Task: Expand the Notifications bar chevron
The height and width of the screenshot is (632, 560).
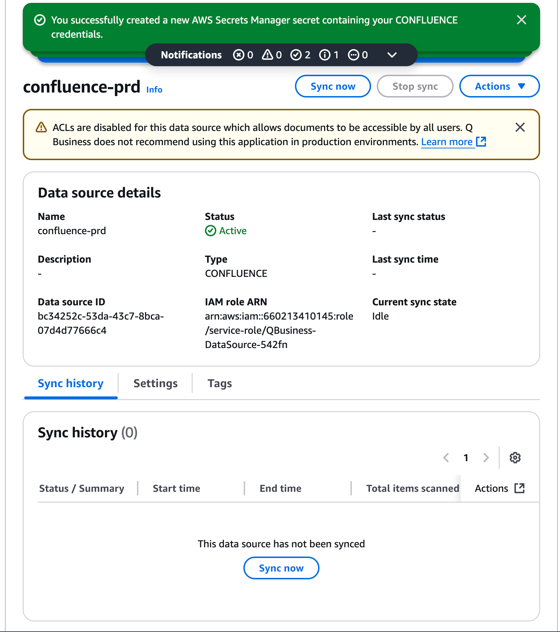Action: pos(392,55)
